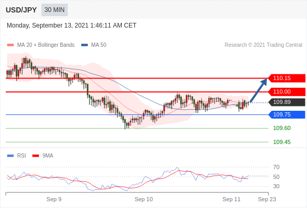Click the Sep 10 date axis label
This screenshot has height=208, width=307.
[x=144, y=199]
